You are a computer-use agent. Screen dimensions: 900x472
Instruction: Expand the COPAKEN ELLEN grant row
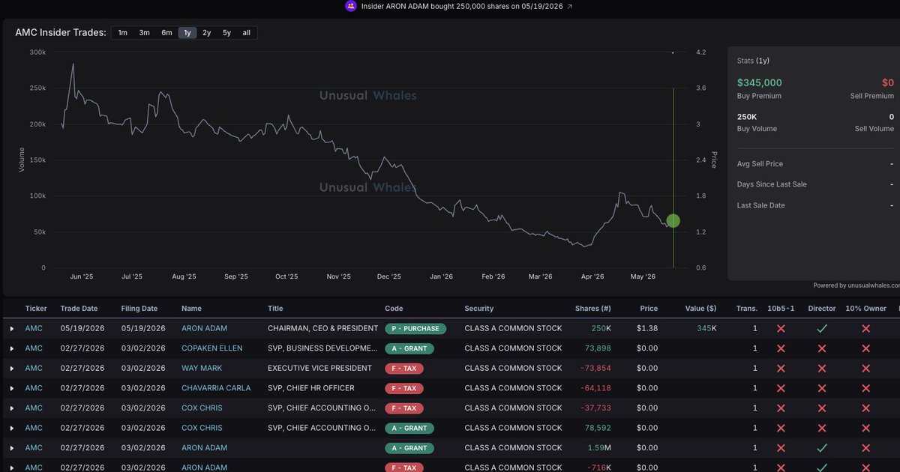point(12,348)
